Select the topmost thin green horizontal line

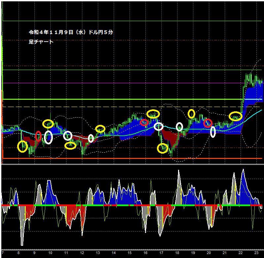coord(132,21)
